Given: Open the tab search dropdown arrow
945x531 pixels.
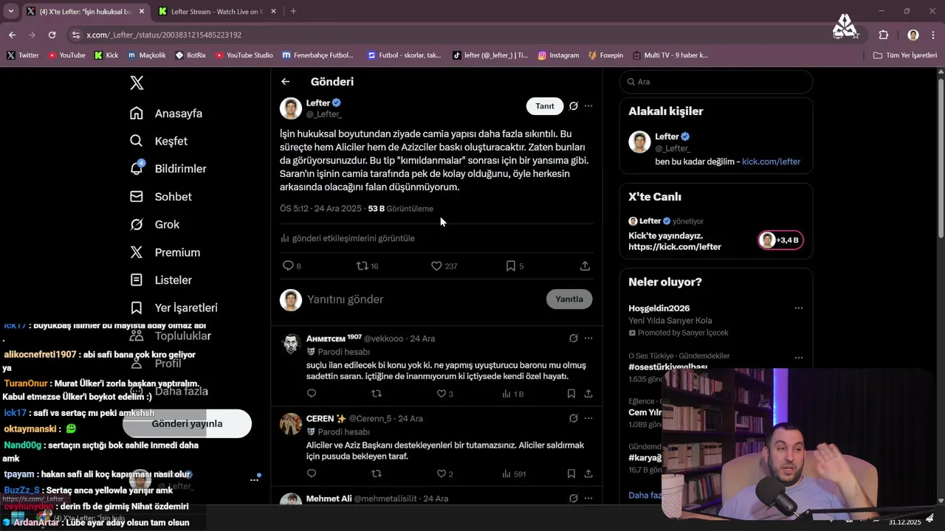Looking at the screenshot, I should click(x=10, y=12).
